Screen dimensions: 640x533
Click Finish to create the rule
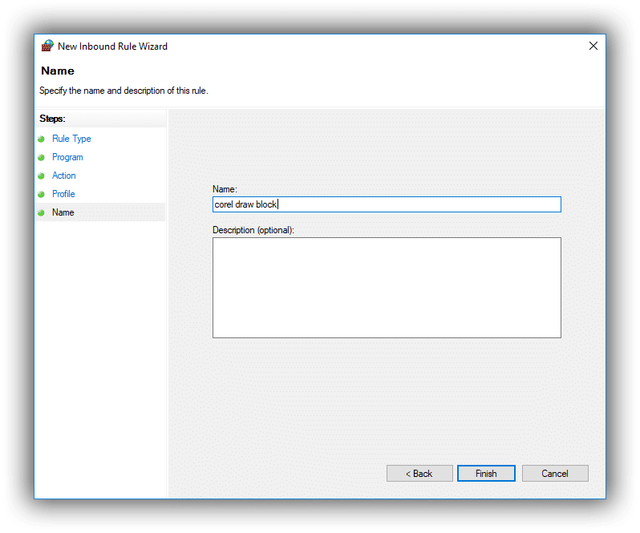click(x=486, y=474)
